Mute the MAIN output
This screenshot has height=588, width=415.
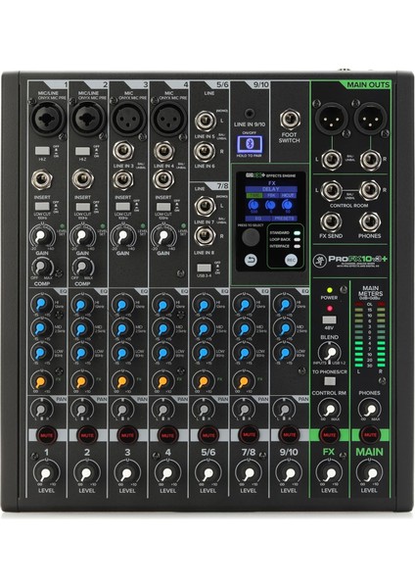[x=370, y=435]
